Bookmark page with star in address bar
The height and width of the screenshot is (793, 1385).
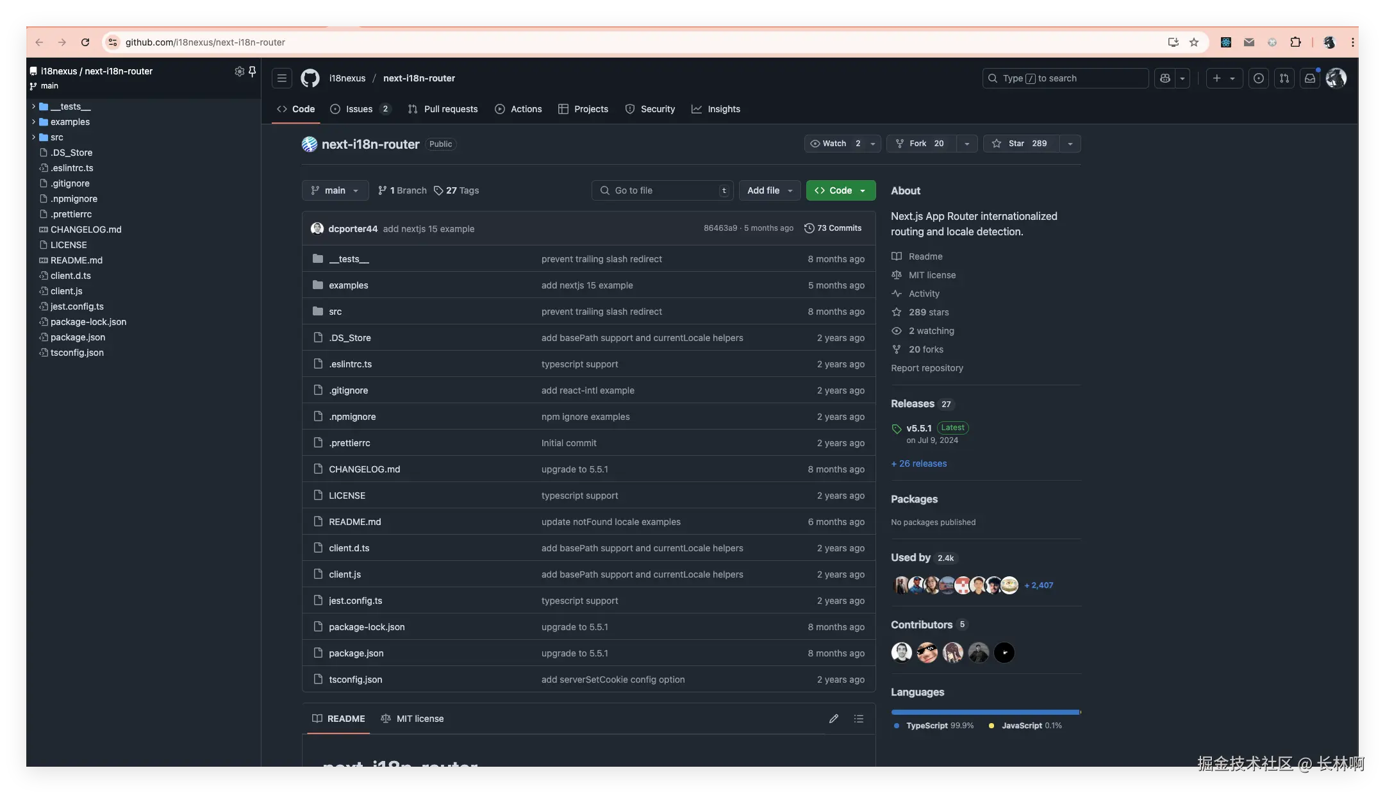point(1194,42)
